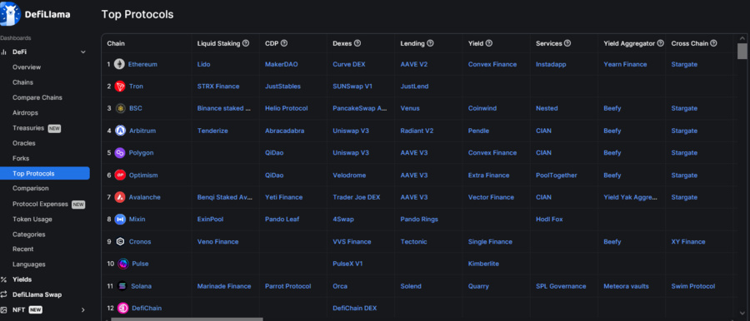Open Recent in the sidebar
The image size is (750, 321).
tap(23, 249)
